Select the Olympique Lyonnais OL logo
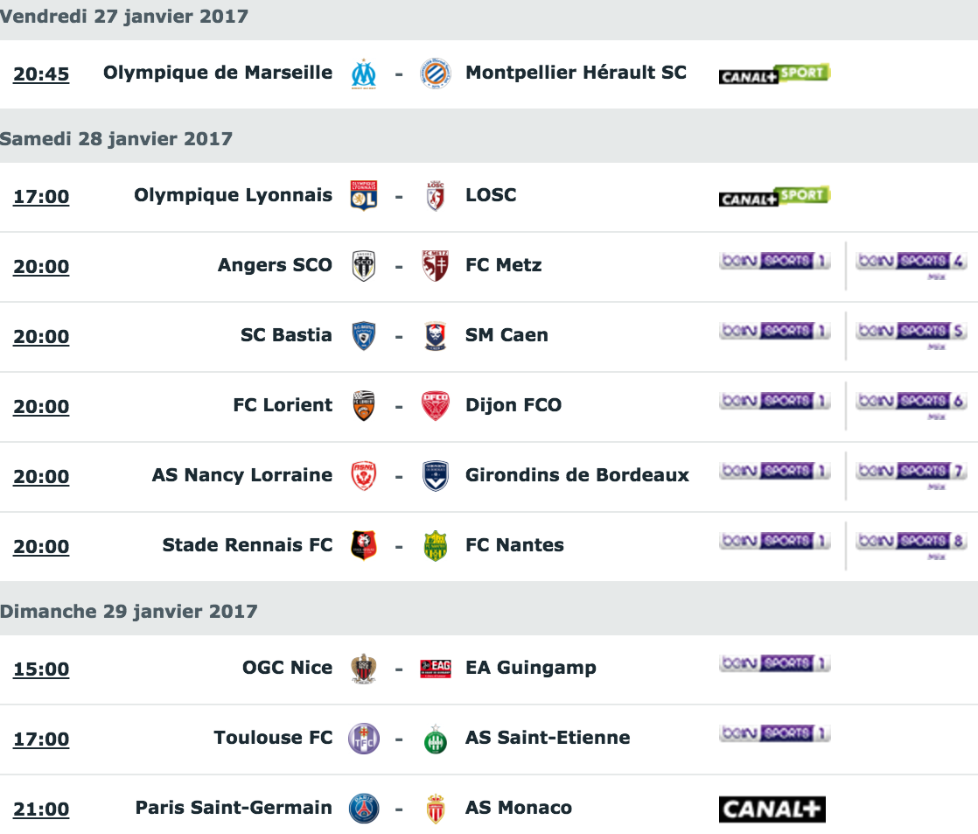The width and height of the screenshot is (978, 834). (364, 196)
